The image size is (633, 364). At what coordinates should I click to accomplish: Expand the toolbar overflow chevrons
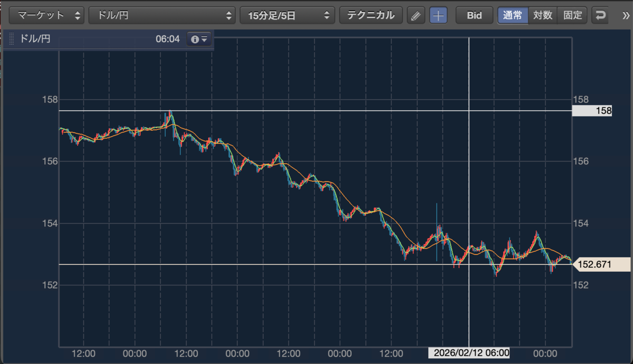(x=626, y=15)
